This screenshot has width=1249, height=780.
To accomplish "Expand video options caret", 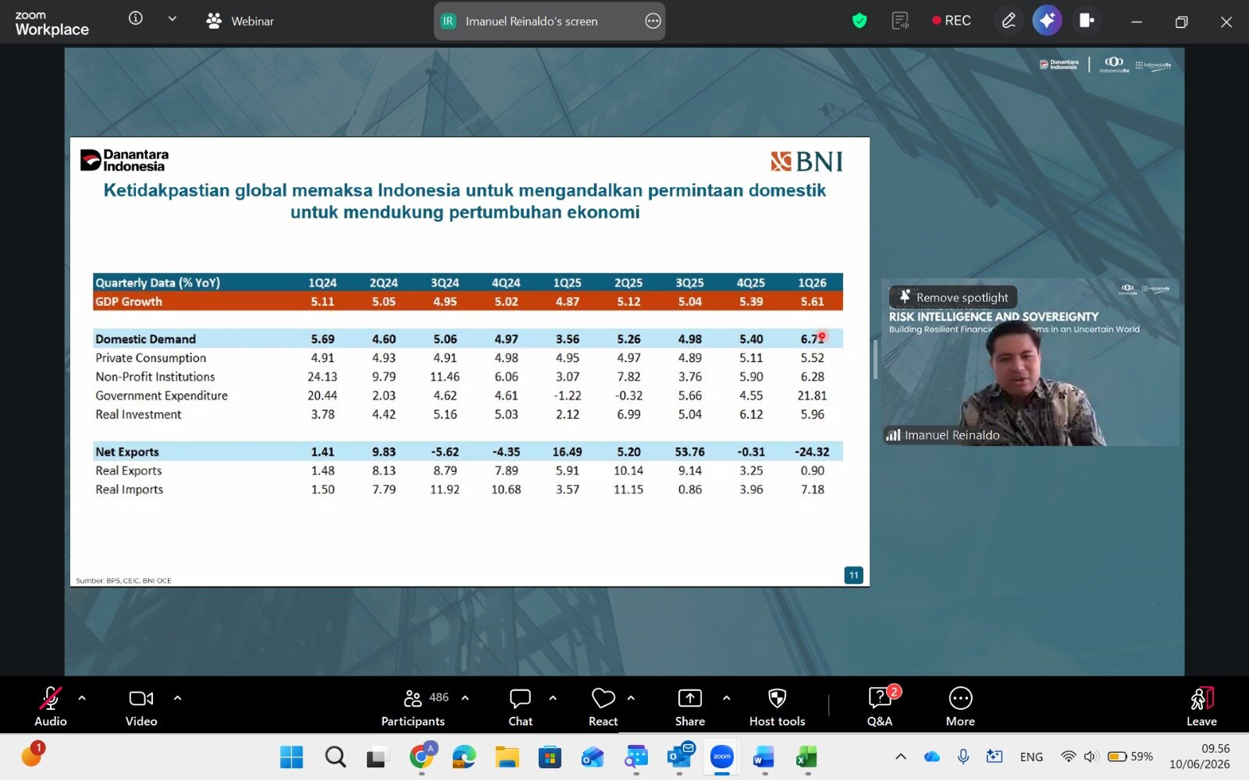I will (177, 698).
